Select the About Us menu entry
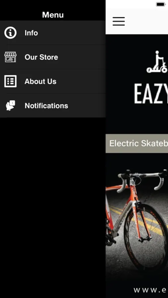The image size is (168, 298). [x=53, y=81]
